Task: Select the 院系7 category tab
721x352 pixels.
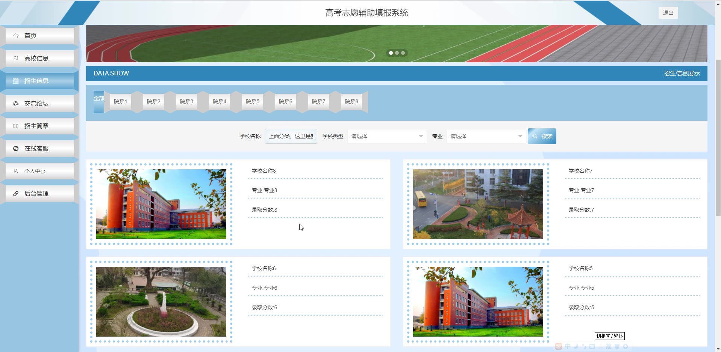Action: 319,101
